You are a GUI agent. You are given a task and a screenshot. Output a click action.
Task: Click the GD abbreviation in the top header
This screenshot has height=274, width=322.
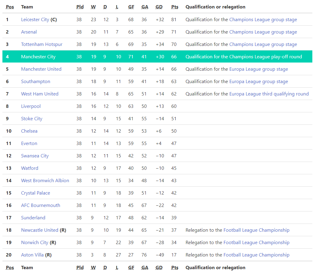tap(159, 7)
